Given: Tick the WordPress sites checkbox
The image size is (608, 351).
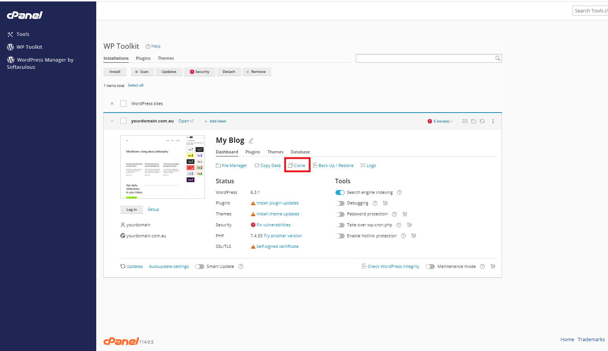Looking at the screenshot, I should pos(123,104).
